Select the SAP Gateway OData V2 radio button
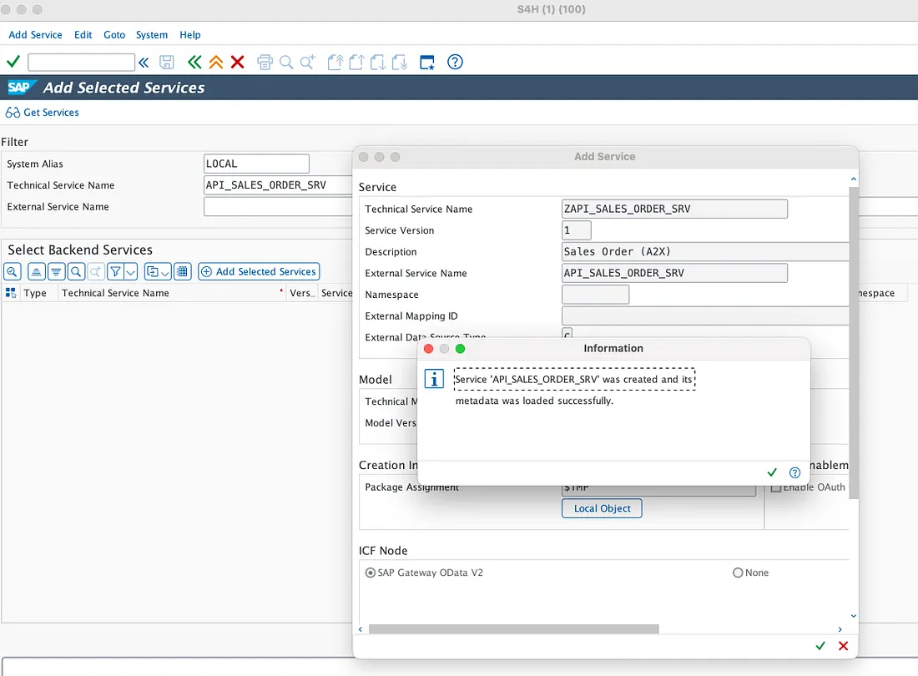This screenshot has width=918, height=676. [371, 573]
